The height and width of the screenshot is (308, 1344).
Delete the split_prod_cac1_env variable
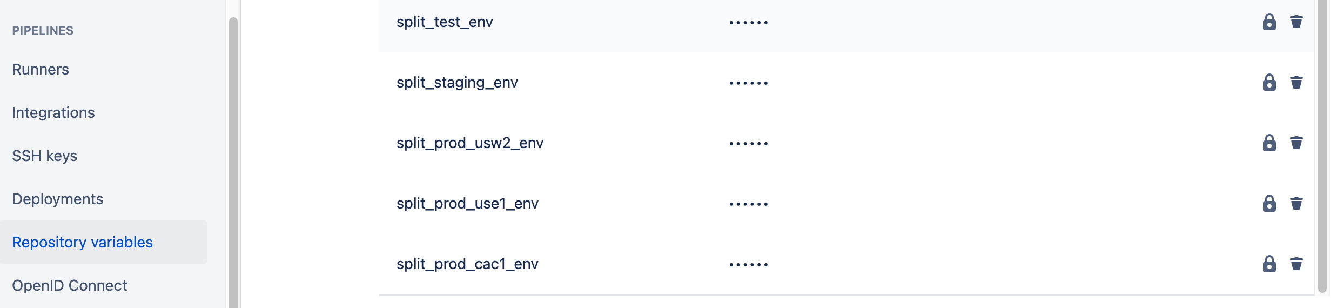click(x=1296, y=264)
